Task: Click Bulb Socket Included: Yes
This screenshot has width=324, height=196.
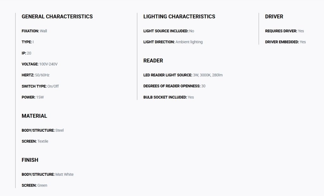Action: point(169,97)
